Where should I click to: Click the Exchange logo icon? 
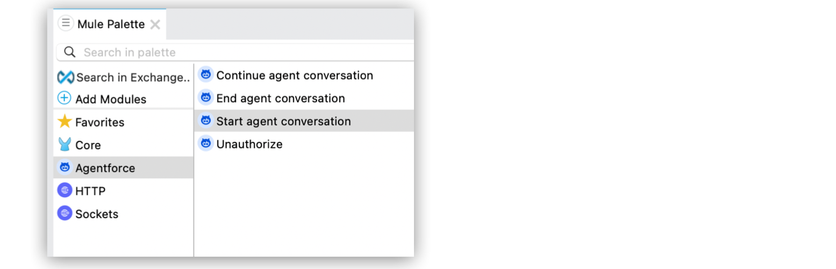point(65,77)
